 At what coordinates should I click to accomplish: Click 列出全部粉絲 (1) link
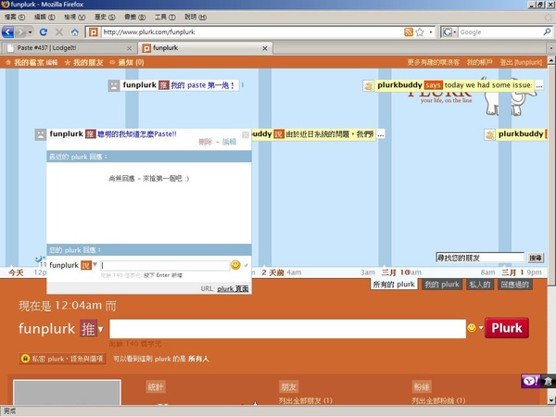point(438,400)
